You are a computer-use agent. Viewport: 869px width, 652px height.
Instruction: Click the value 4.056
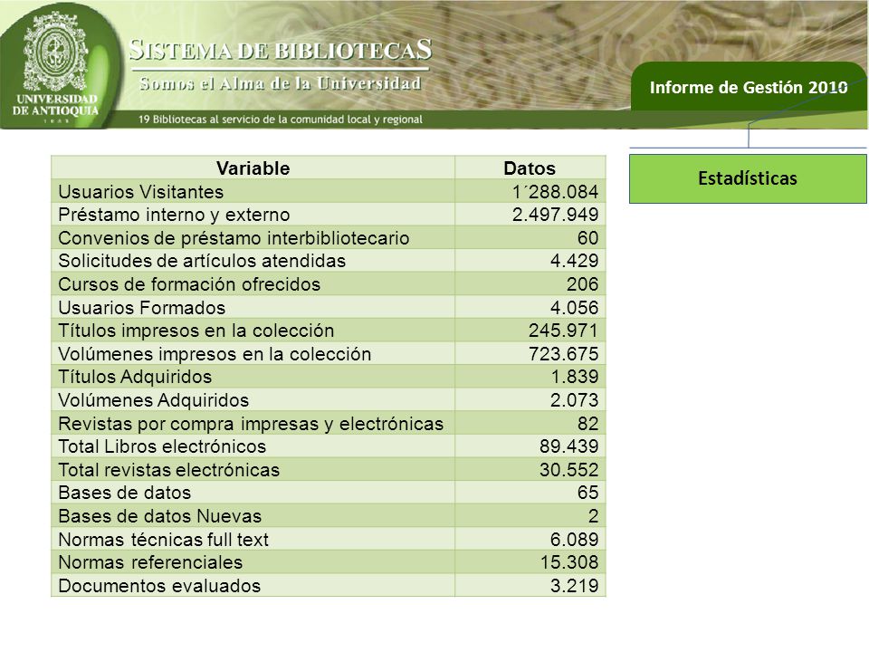coord(574,307)
